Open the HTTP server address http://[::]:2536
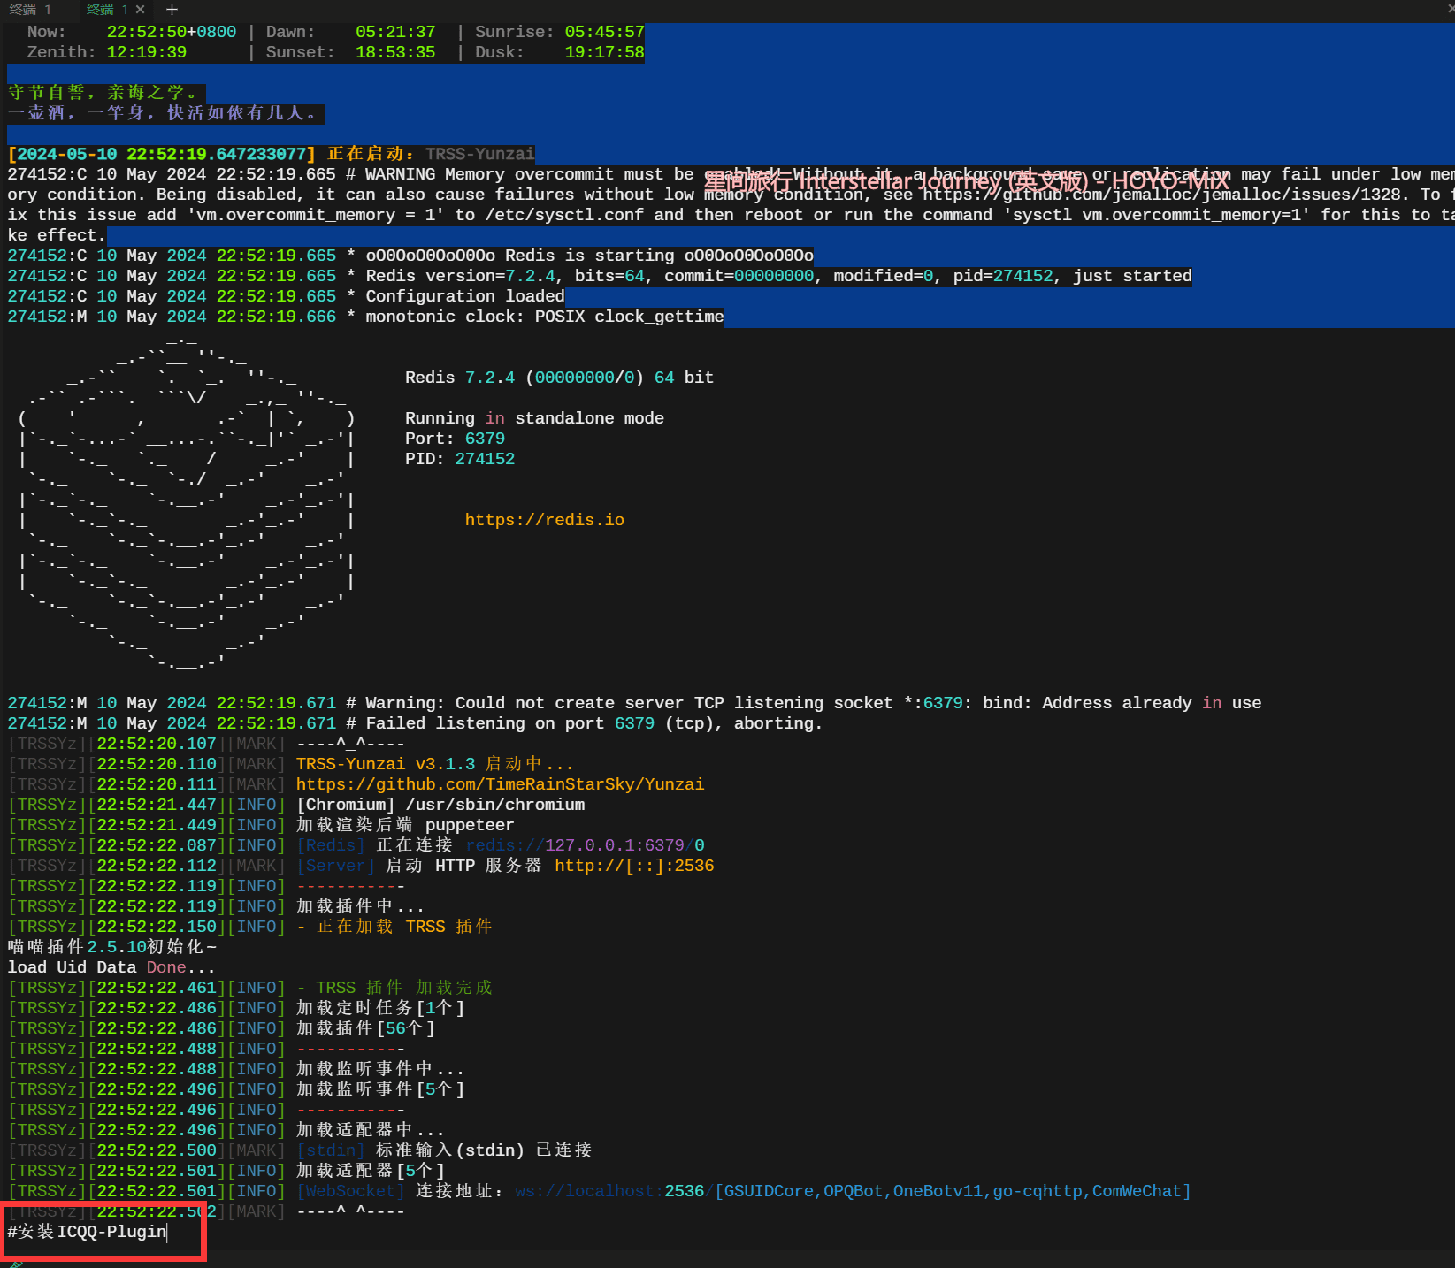Image resolution: width=1455 pixels, height=1268 pixels. pos(634,866)
